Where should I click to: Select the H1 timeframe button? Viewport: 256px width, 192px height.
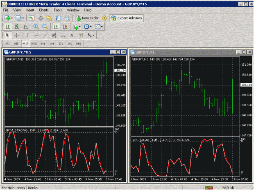(43, 44)
